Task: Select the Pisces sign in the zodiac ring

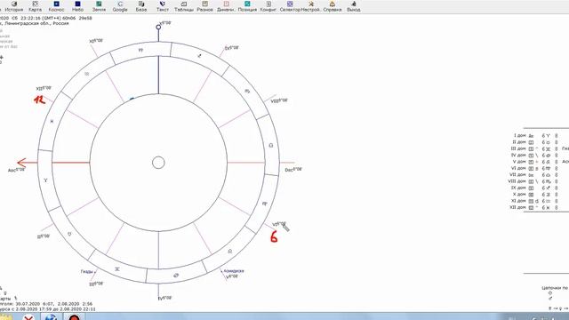Action: (x=52, y=121)
